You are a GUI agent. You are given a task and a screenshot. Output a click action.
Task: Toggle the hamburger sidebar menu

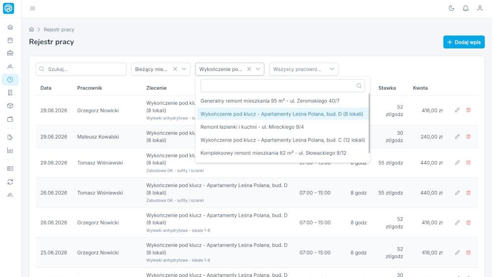[x=33, y=8]
